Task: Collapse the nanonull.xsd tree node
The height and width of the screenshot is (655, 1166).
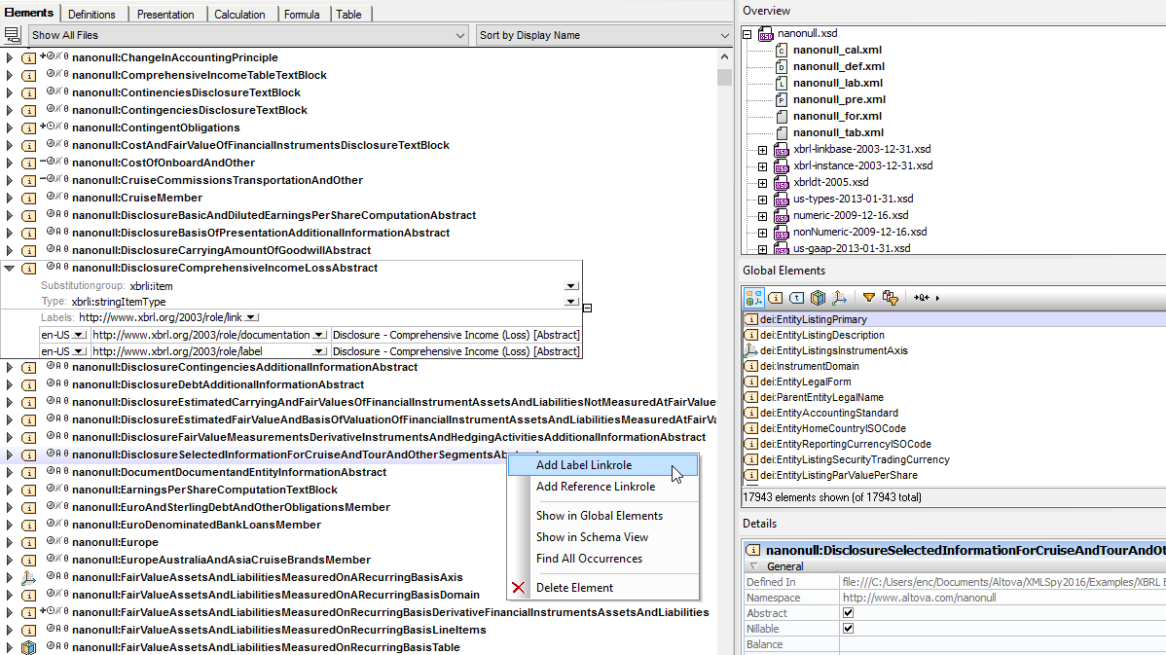Action: point(747,33)
